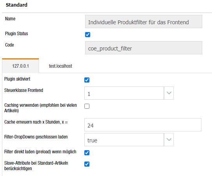Click the Standard section heading
Image resolution: width=212 pixels, height=176 pixels.
click(x=16, y=5)
